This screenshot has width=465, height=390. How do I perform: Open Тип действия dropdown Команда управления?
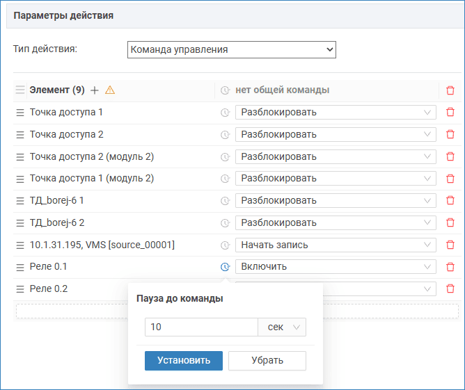[x=232, y=50]
